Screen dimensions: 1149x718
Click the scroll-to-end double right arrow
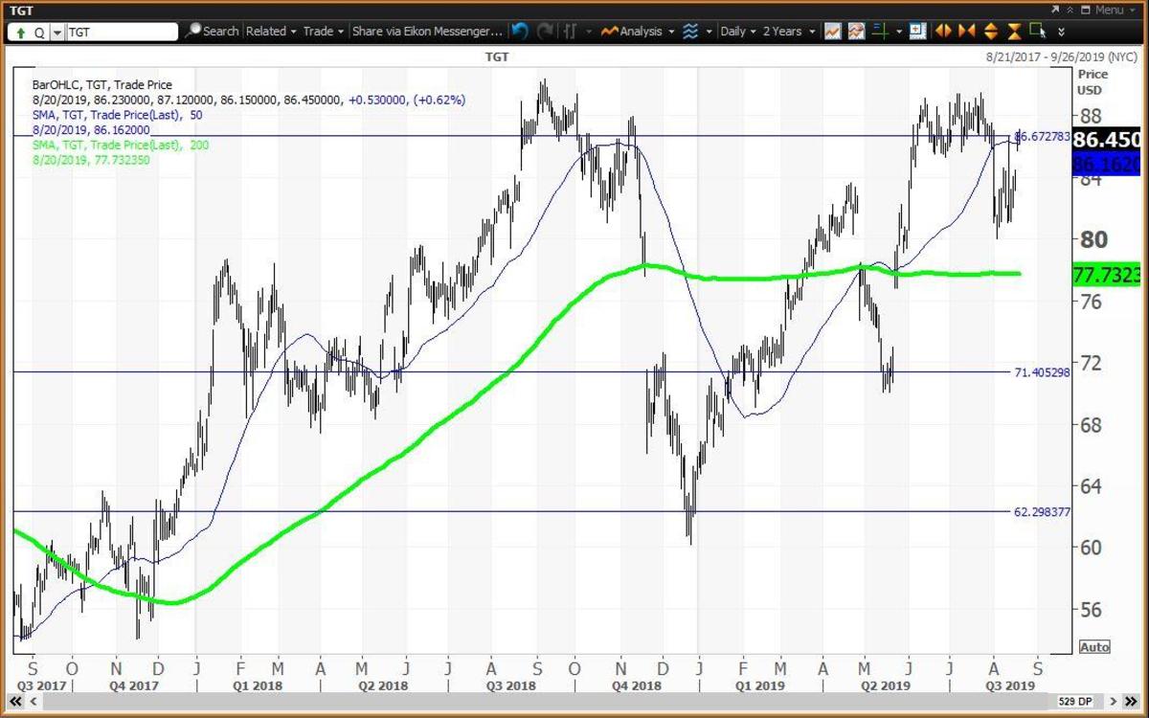click(x=1131, y=702)
